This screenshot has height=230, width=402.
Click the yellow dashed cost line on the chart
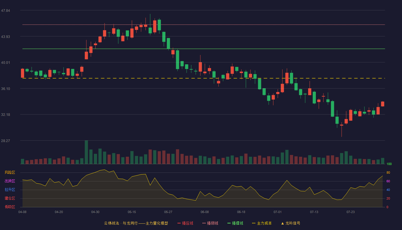pyautogui.click(x=204, y=78)
